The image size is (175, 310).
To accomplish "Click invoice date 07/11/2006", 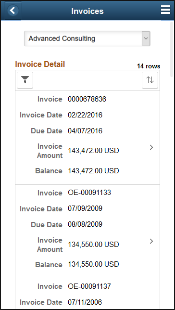I will tap(85, 302).
